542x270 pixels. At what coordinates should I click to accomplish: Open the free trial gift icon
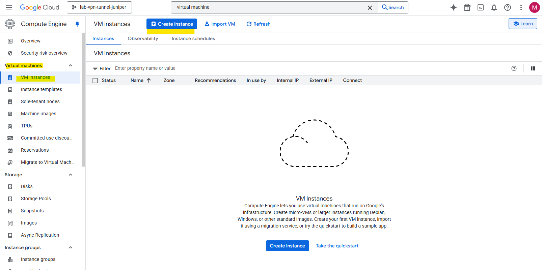click(x=467, y=7)
